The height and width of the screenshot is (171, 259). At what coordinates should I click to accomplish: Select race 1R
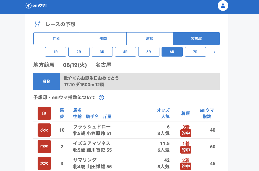pos(56,52)
